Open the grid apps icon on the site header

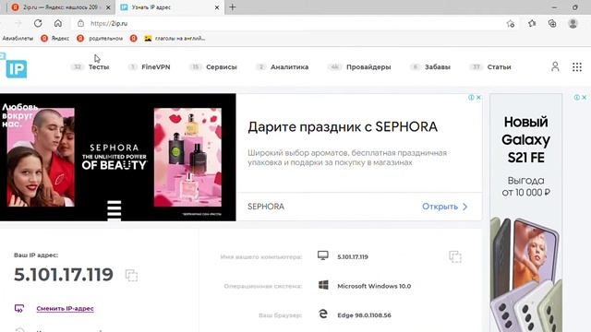coord(576,67)
